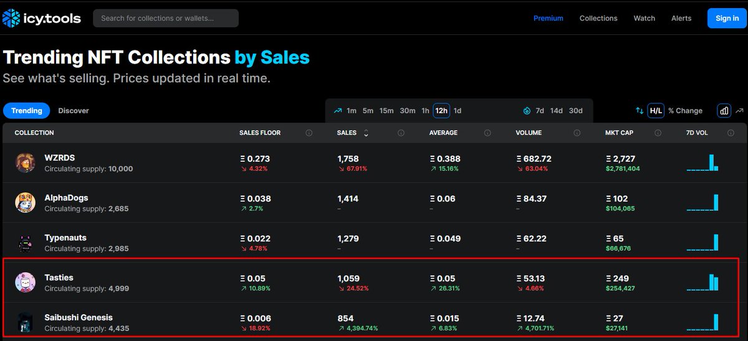This screenshot has width=748, height=341.
Task: Click the COLLECTION column header
Action: click(x=34, y=133)
